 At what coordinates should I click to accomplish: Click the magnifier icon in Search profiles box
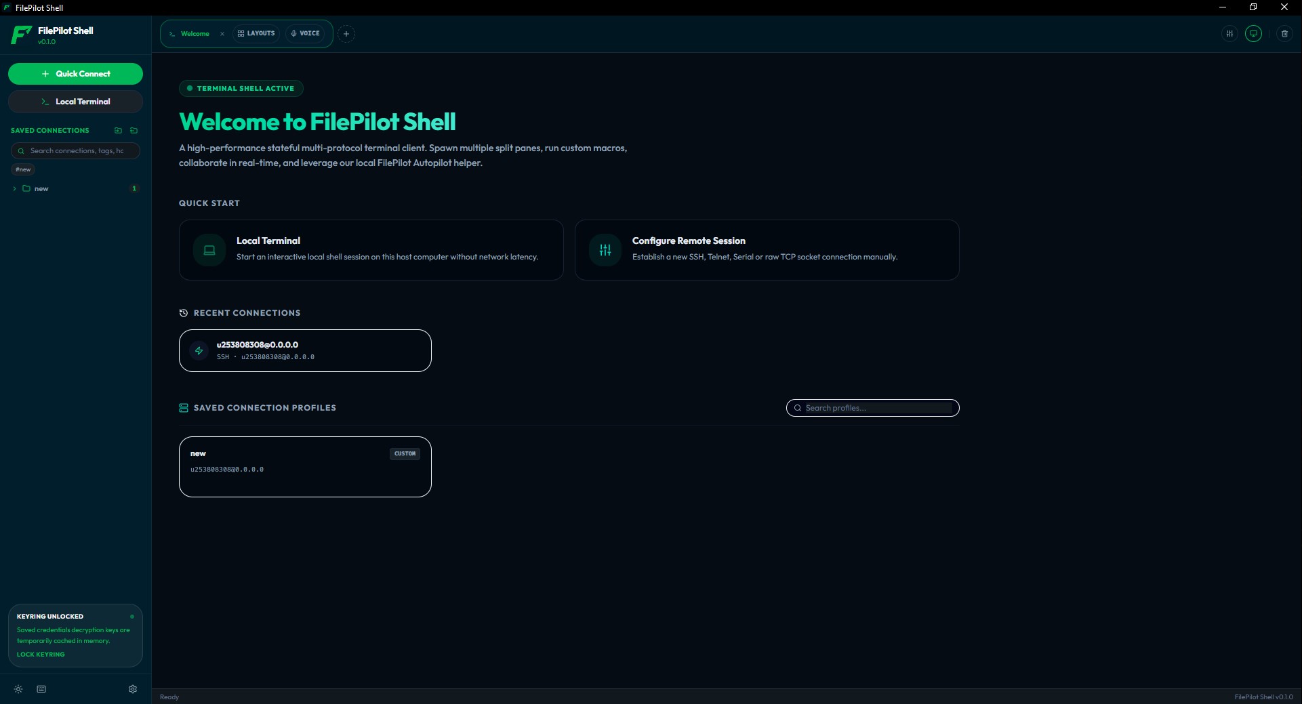(x=798, y=408)
